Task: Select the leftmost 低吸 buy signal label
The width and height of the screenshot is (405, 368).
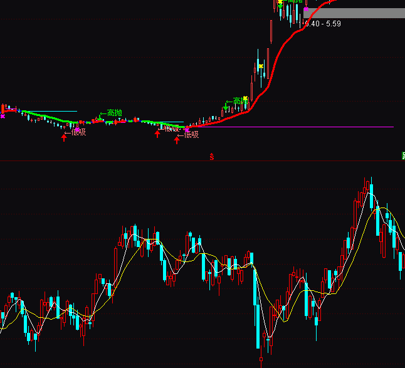Action: pyautogui.click(x=78, y=132)
